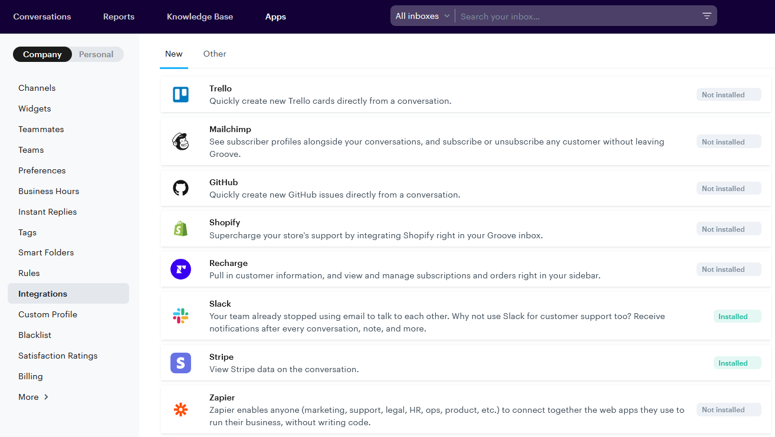This screenshot has width=775, height=437.
Task: Open the search filter icon
Action: [x=706, y=16]
